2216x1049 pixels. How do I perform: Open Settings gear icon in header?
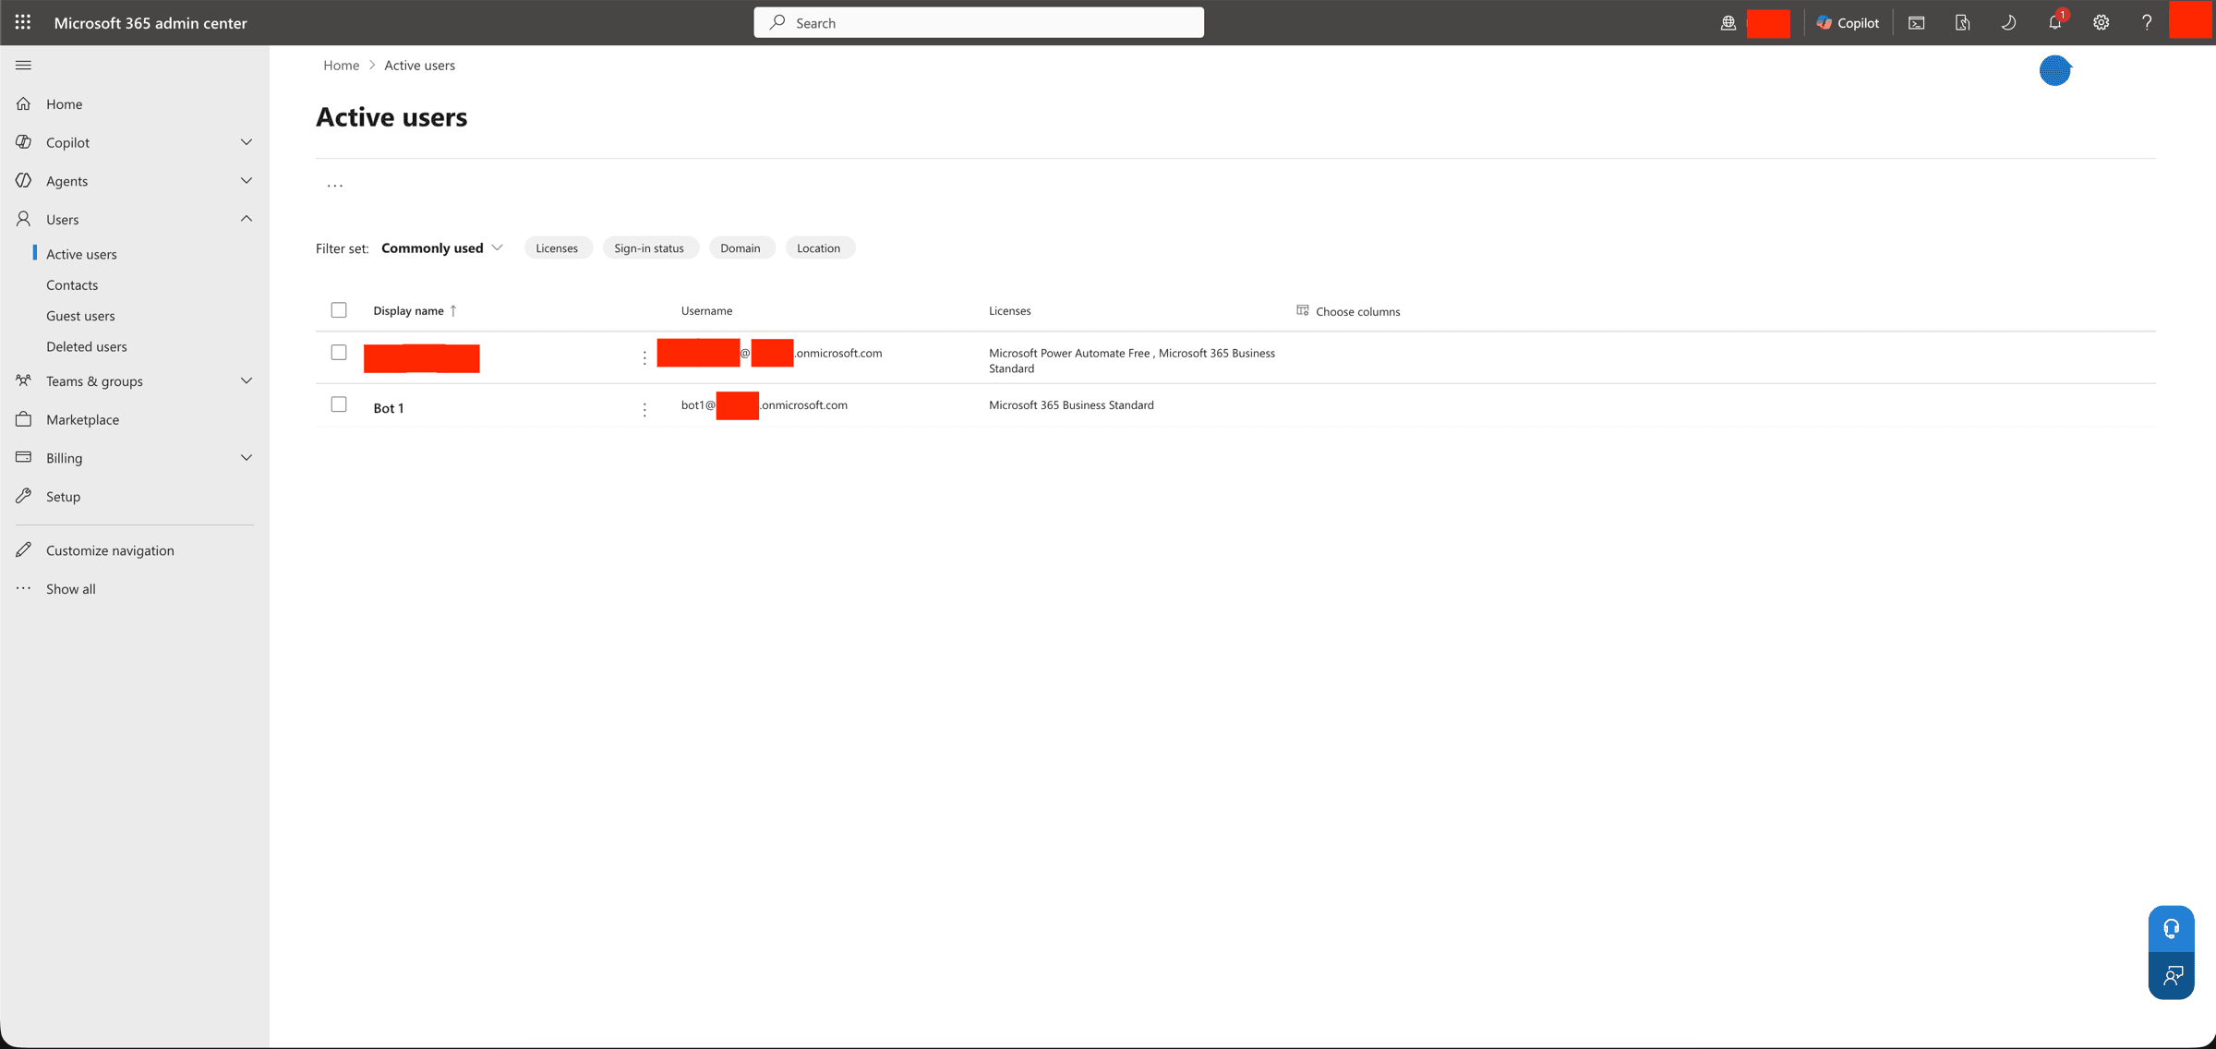point(2102,23)
